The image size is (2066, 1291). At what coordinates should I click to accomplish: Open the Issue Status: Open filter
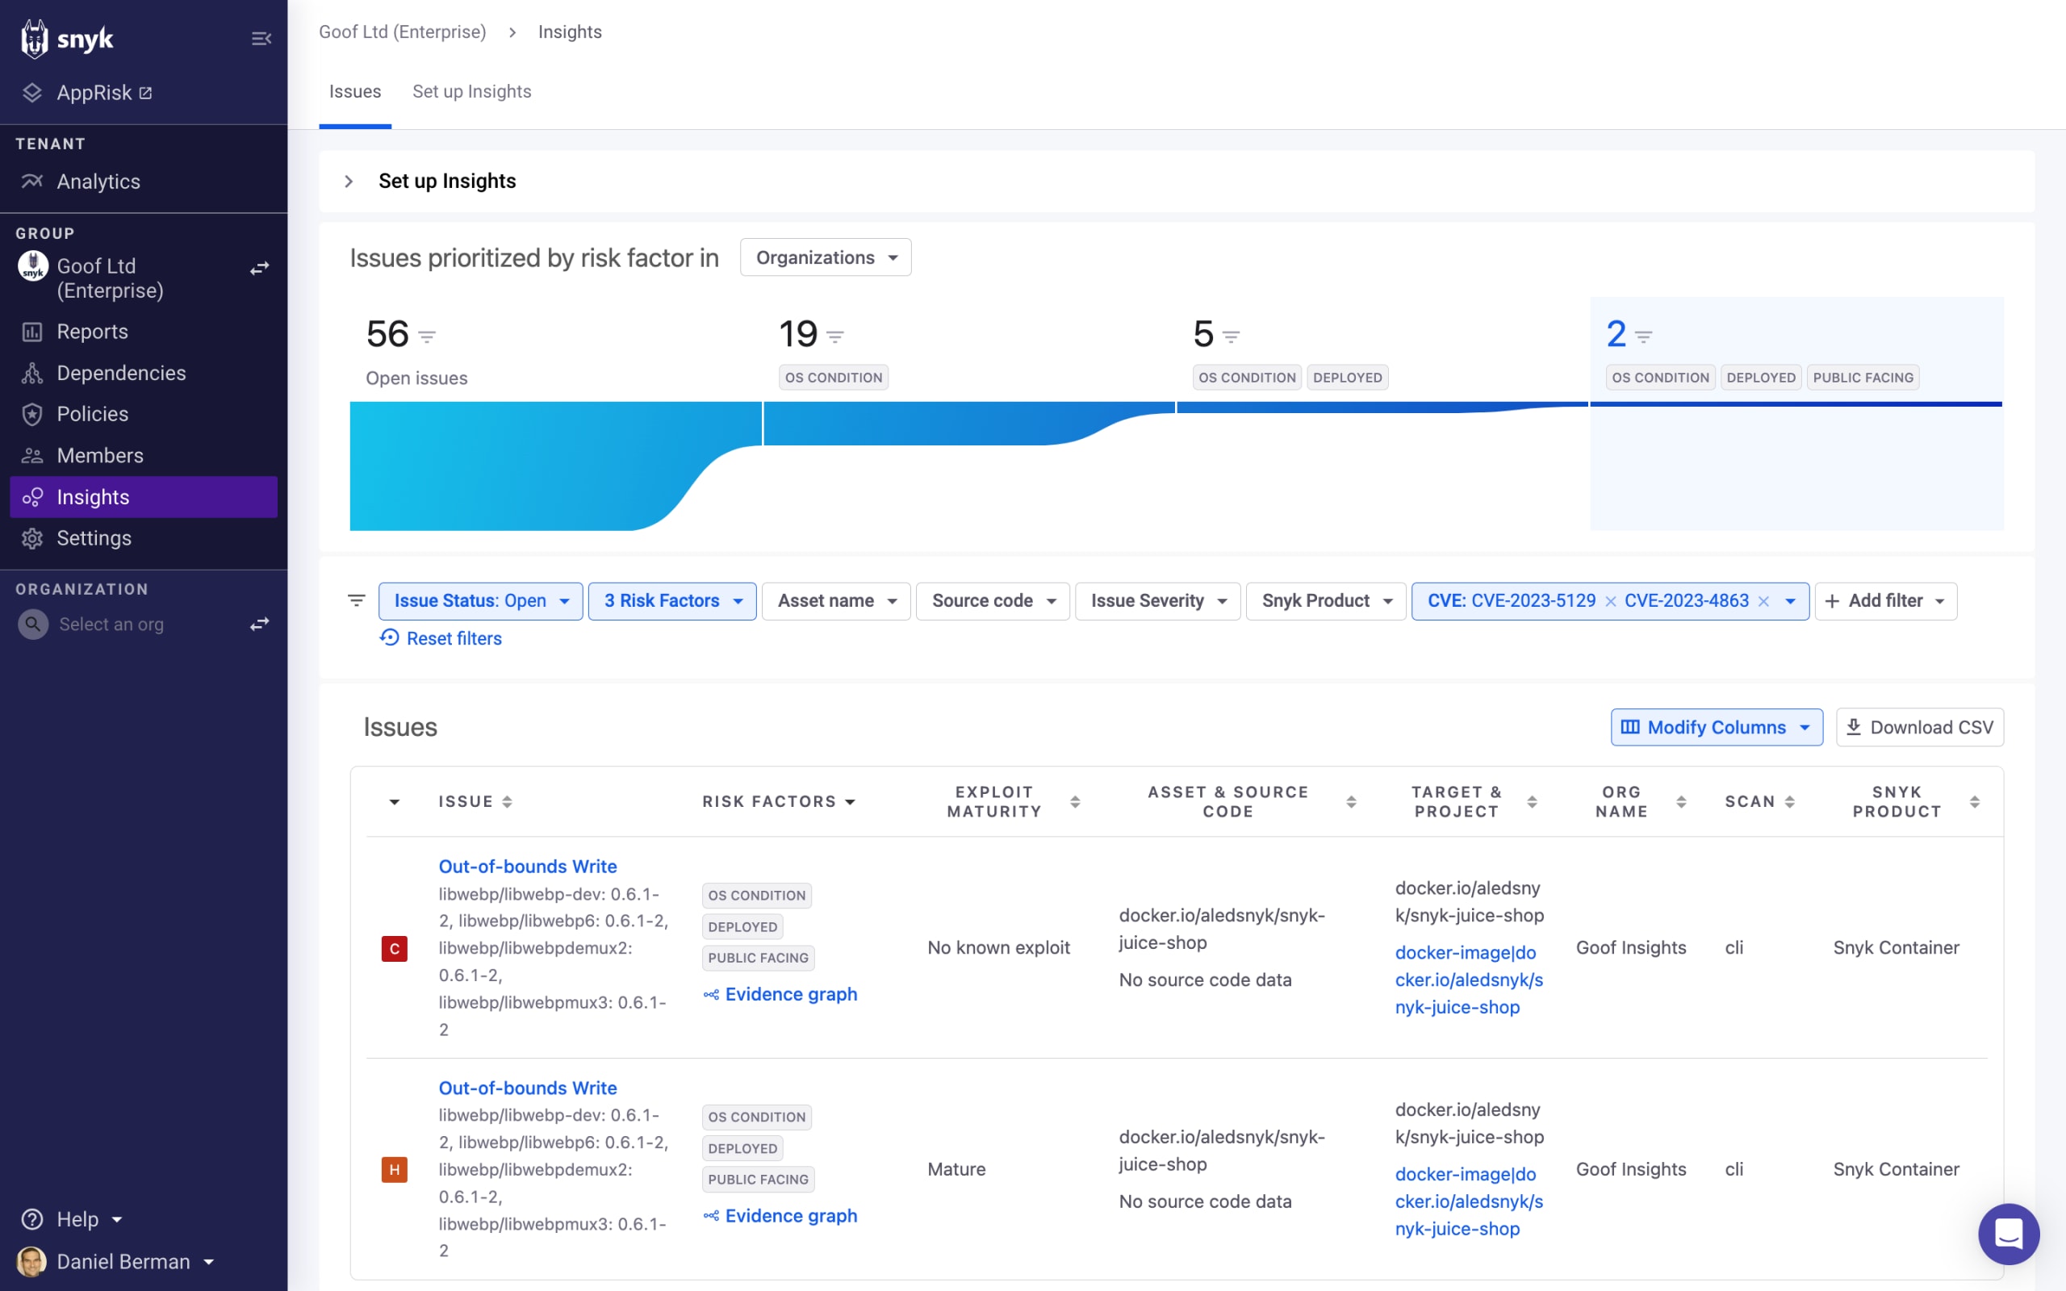pos(481,601)
